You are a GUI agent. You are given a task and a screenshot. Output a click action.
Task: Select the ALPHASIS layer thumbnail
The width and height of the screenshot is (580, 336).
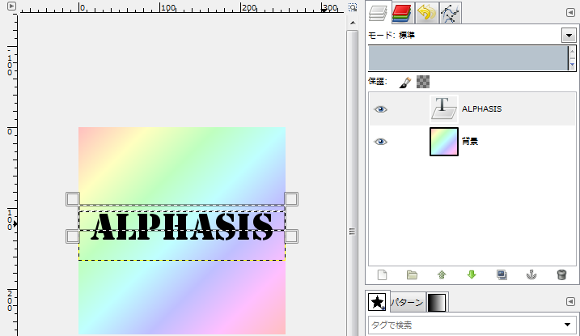(x=444, y=108)
